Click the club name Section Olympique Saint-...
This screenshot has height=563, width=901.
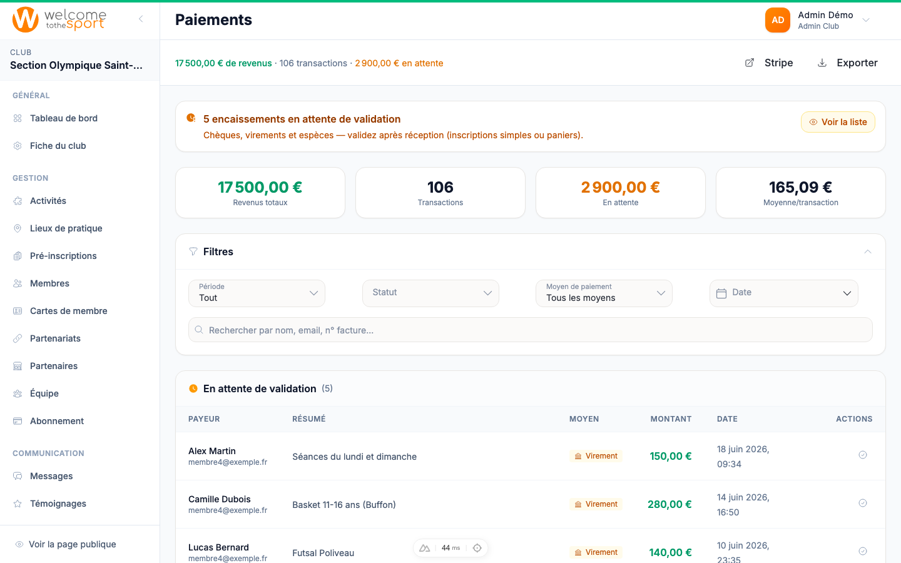coord(76,65)
